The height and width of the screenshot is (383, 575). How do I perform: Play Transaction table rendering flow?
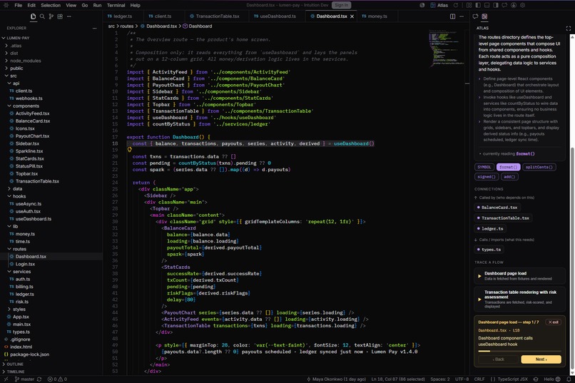479,299
